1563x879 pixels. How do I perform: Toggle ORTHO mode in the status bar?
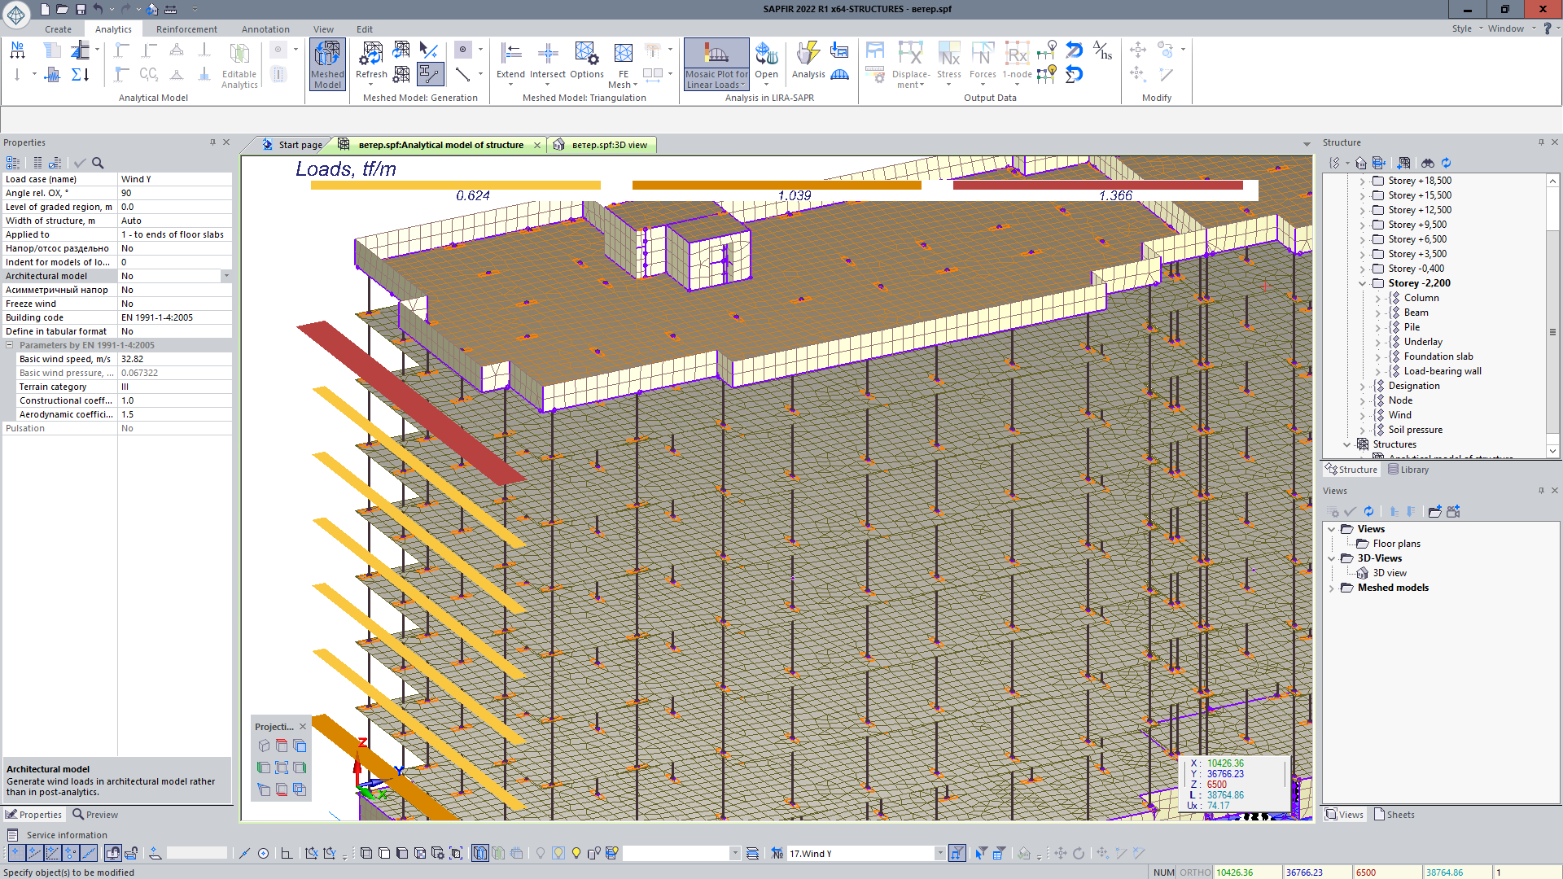[1193, 872]
